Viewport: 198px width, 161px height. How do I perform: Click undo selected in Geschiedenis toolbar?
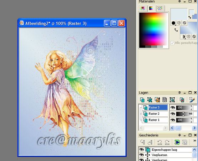coord(160,142)
